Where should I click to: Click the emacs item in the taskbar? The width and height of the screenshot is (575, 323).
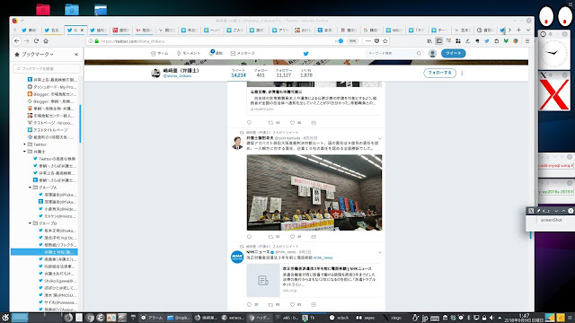(x=233, y=318)
